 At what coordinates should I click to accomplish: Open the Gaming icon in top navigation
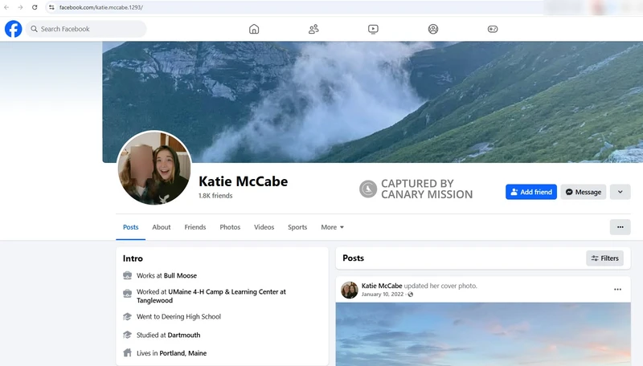[x=493, y=29]
